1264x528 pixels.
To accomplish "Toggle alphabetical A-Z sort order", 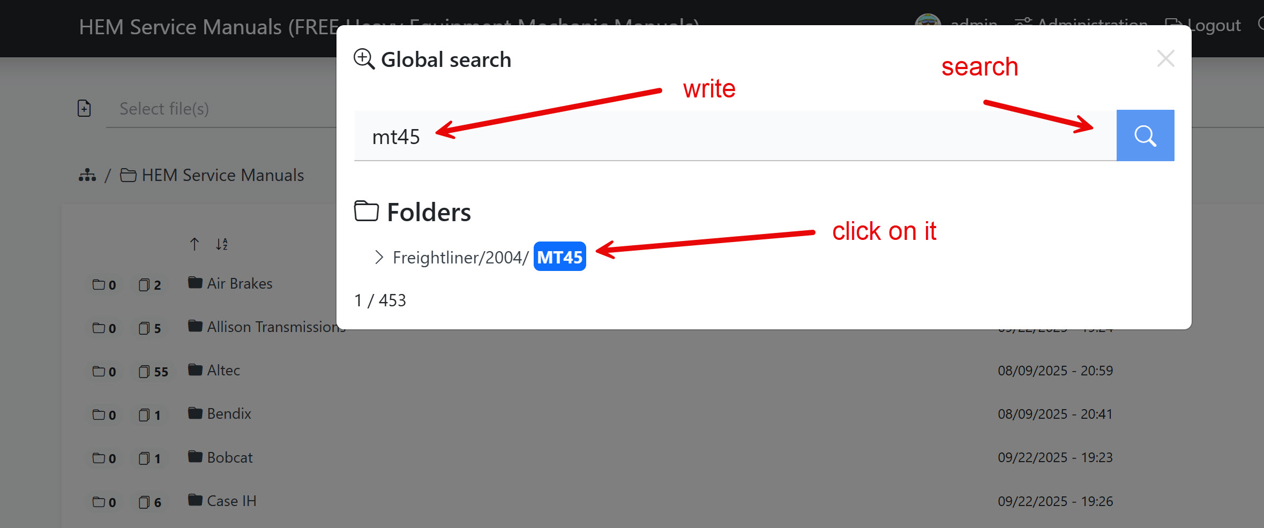I will 222,244.
